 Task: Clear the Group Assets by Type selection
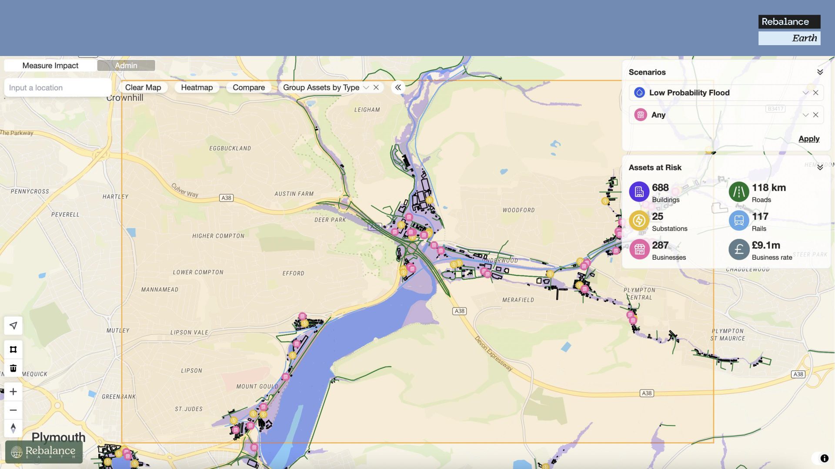point(376,87)
